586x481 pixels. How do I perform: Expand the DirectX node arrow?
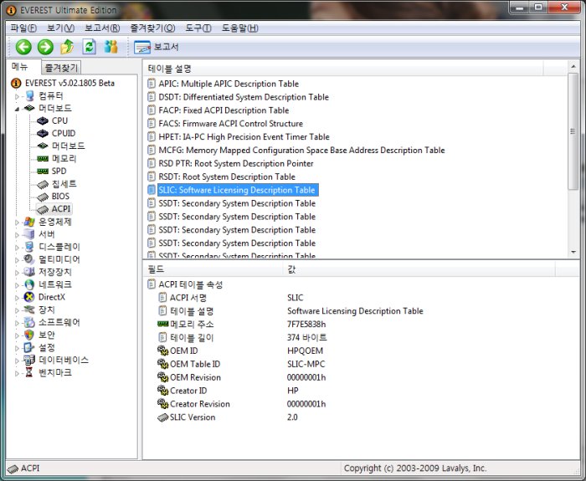(x=17, y=298)
